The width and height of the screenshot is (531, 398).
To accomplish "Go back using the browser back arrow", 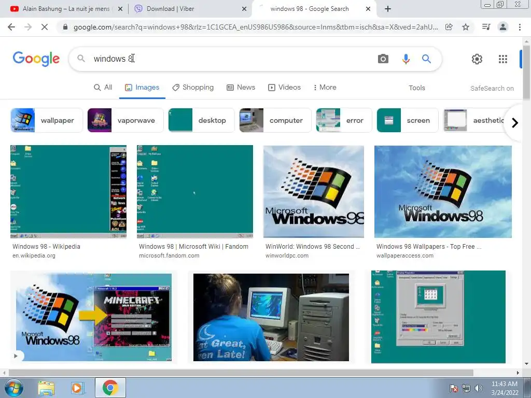I will pos(11,27).
